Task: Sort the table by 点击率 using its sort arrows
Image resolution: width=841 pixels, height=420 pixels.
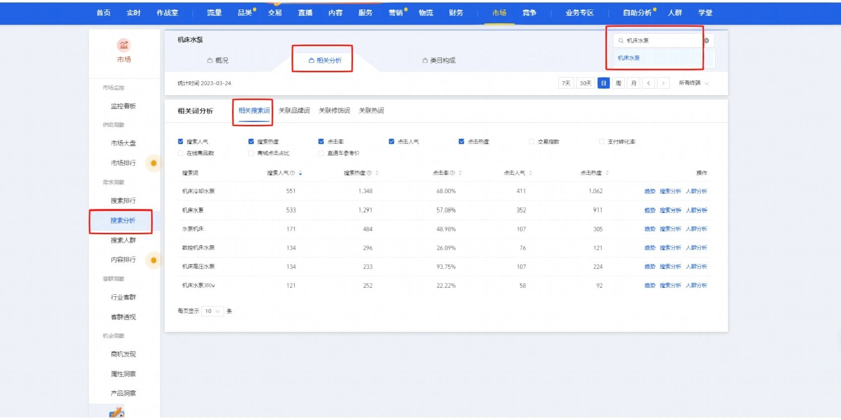Action: click(460, 173)
